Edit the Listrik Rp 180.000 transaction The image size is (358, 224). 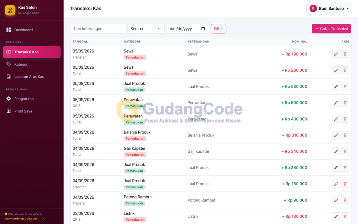[x=336, y=216]
